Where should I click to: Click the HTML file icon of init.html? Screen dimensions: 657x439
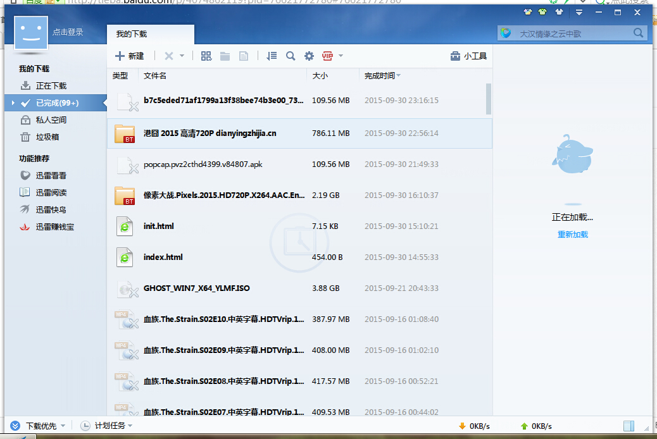tap(125, 226)
